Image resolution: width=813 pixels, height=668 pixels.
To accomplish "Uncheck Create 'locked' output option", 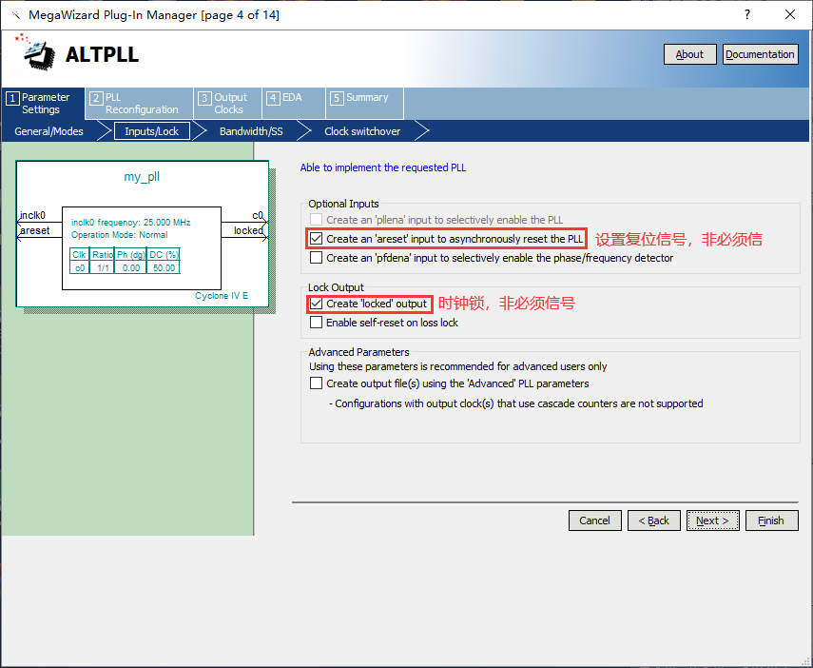I will 317,304.
